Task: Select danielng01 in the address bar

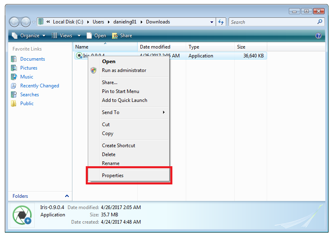Action: pos(125,22)
